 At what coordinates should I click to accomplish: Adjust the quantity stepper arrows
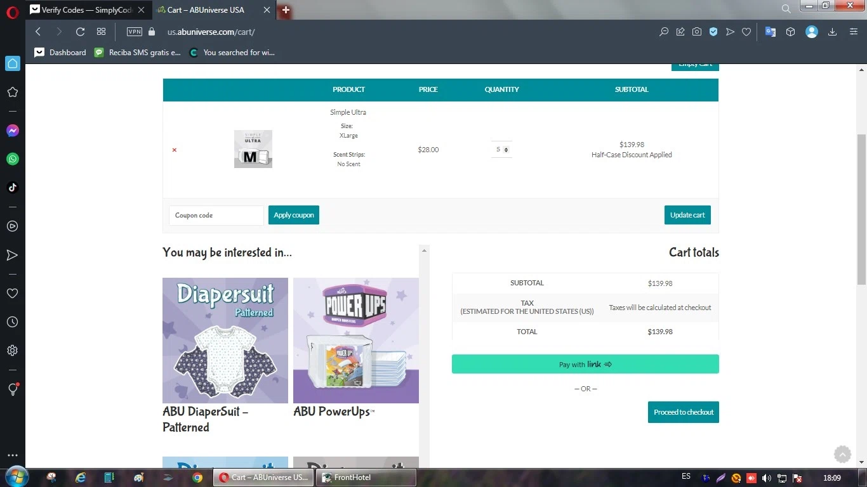pyautogui.click(x=506, y=150)
